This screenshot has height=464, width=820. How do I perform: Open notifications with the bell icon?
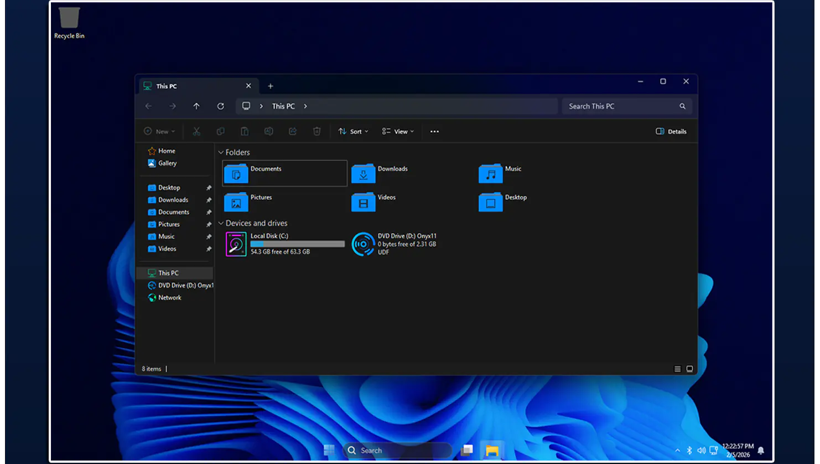pyautogui.click(x=761, y=451)
